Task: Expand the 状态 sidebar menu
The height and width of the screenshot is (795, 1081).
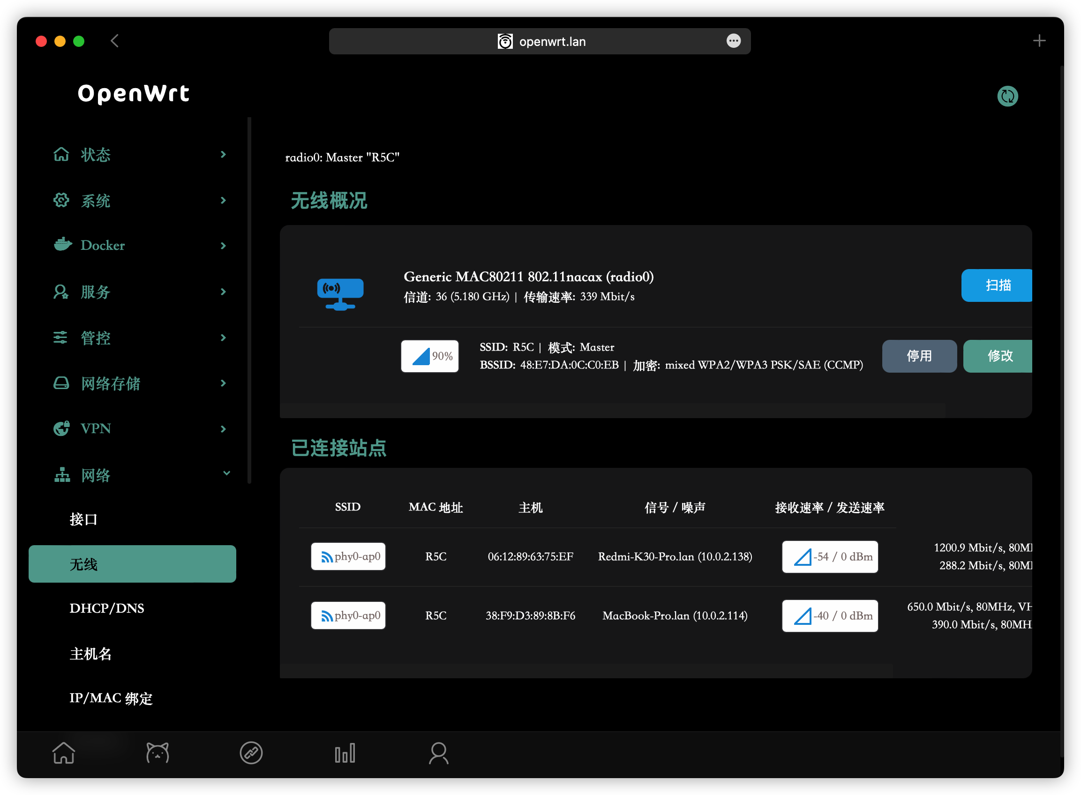Action: [x=140, y=155]
